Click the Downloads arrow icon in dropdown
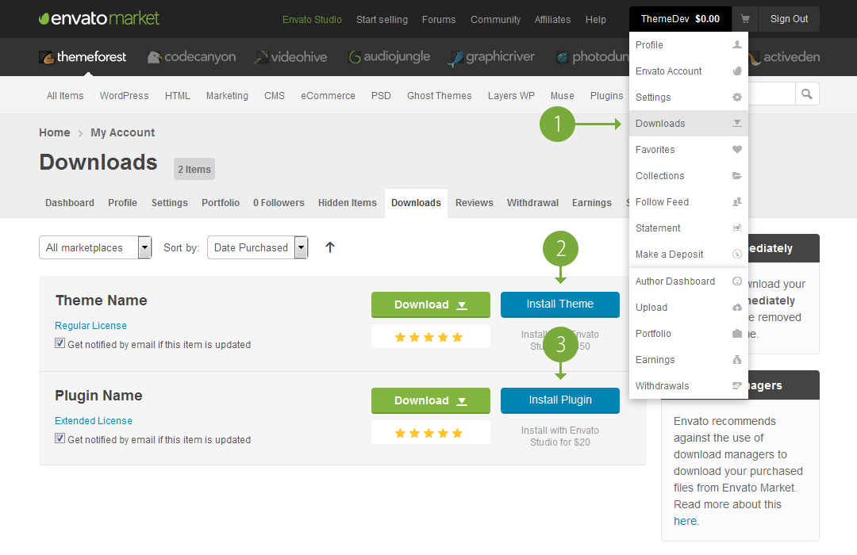 click(736, 124)
